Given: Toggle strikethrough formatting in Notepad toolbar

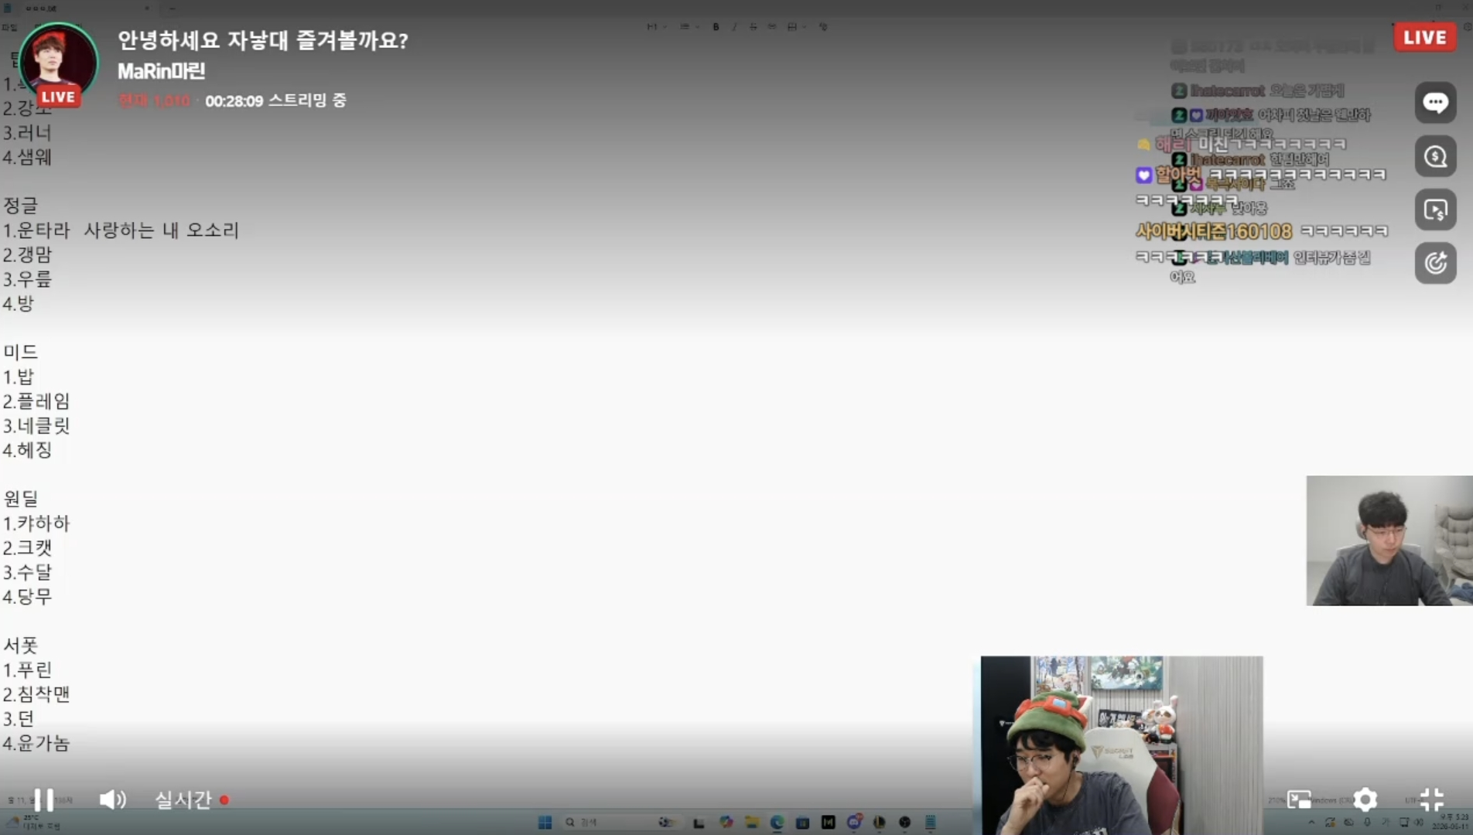Looking at the screenshot, I should (753, 26).
